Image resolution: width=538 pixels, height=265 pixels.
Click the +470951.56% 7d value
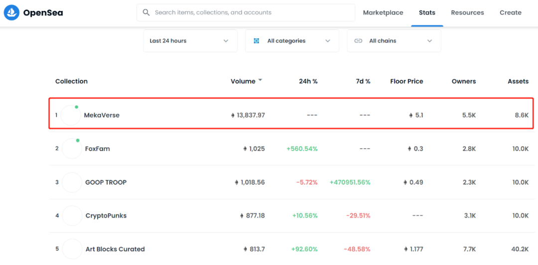(350, 182)
